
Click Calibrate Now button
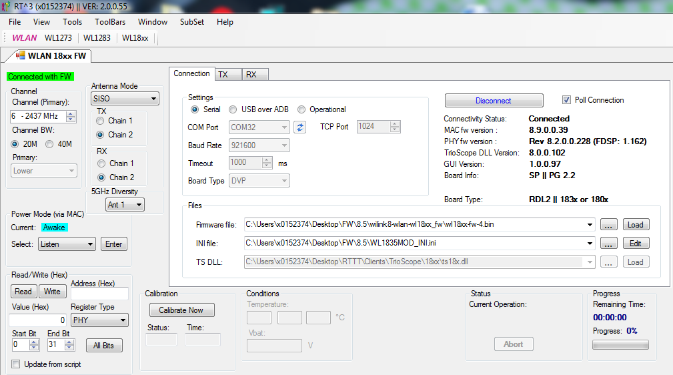(x=181, y=310)
